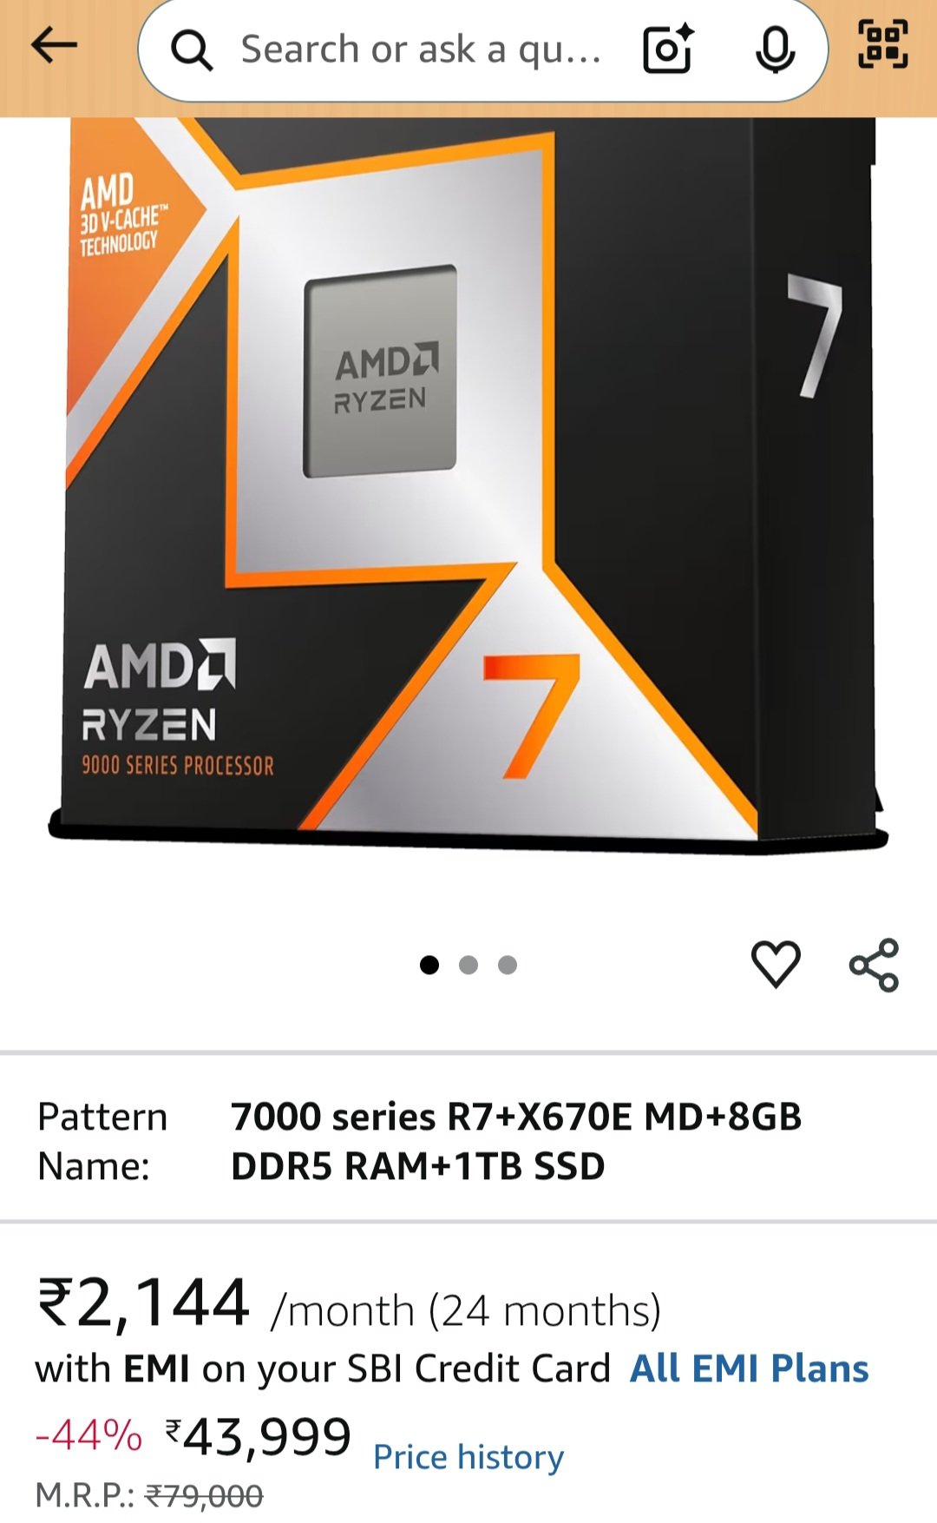Tap the ₹43,999 deal price
Screen dimensions: 937x1523
(259, 1437)
